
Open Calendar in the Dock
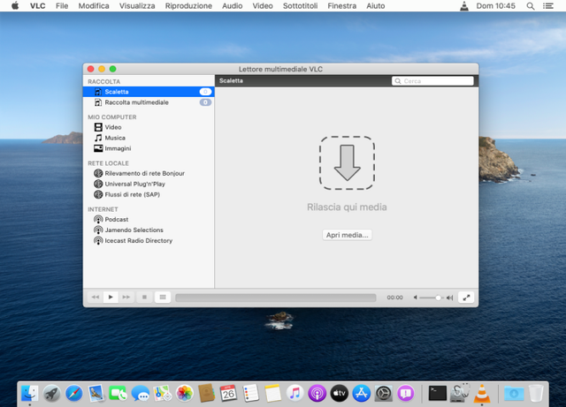pyautogui.click(x=228, y=393)
